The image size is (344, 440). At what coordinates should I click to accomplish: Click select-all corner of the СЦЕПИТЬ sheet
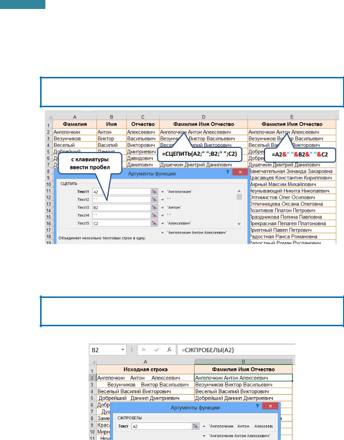click(49, 117)
